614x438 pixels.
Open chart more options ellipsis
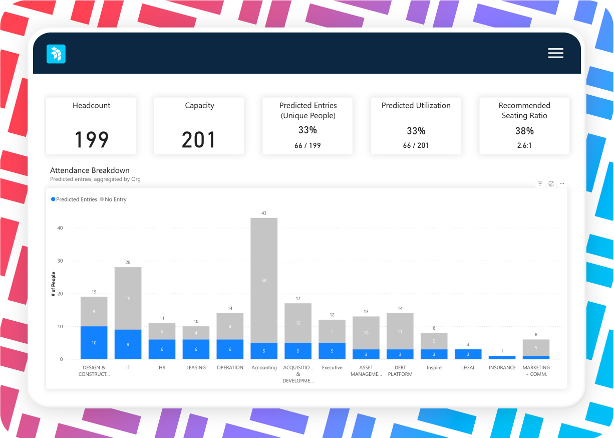pos(562,184)
